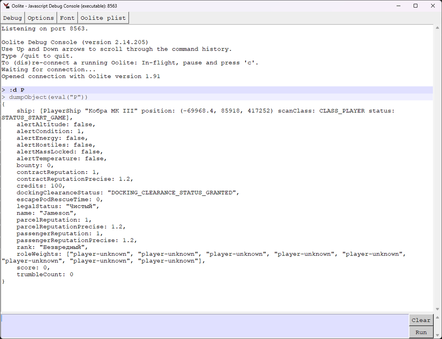Click output pane scroll-up arrow
The height and width of the screenshot is (339, 442).
pos(437,28)
